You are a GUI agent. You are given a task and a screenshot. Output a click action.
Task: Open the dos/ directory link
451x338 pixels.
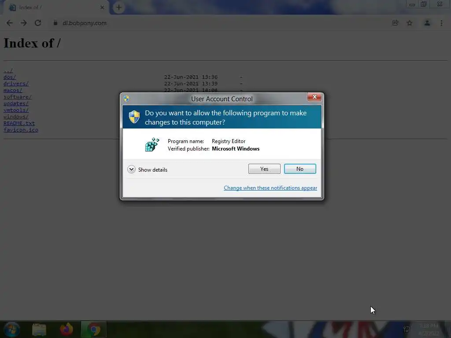[10, 77]
